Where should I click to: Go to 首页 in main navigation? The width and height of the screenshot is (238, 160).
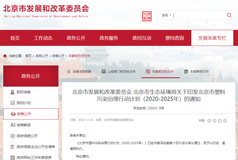(x=15, y=38)
